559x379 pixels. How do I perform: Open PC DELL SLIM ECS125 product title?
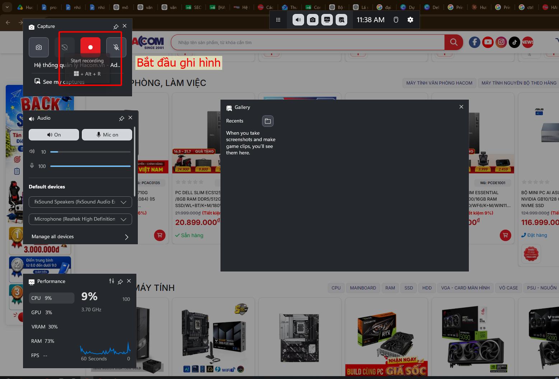tap(198, 199)
